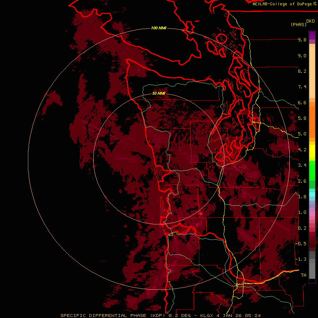The image size is (318, 318).
Task: Click the 4 JAN 26 05:24 timestamp
Action: (x=238, y=316)
